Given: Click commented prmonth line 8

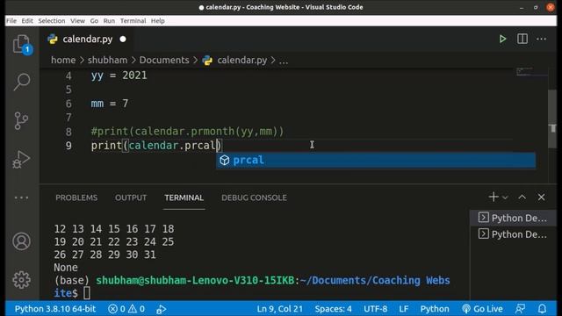Looking at the screenshot, I should (x=187, y=132).
